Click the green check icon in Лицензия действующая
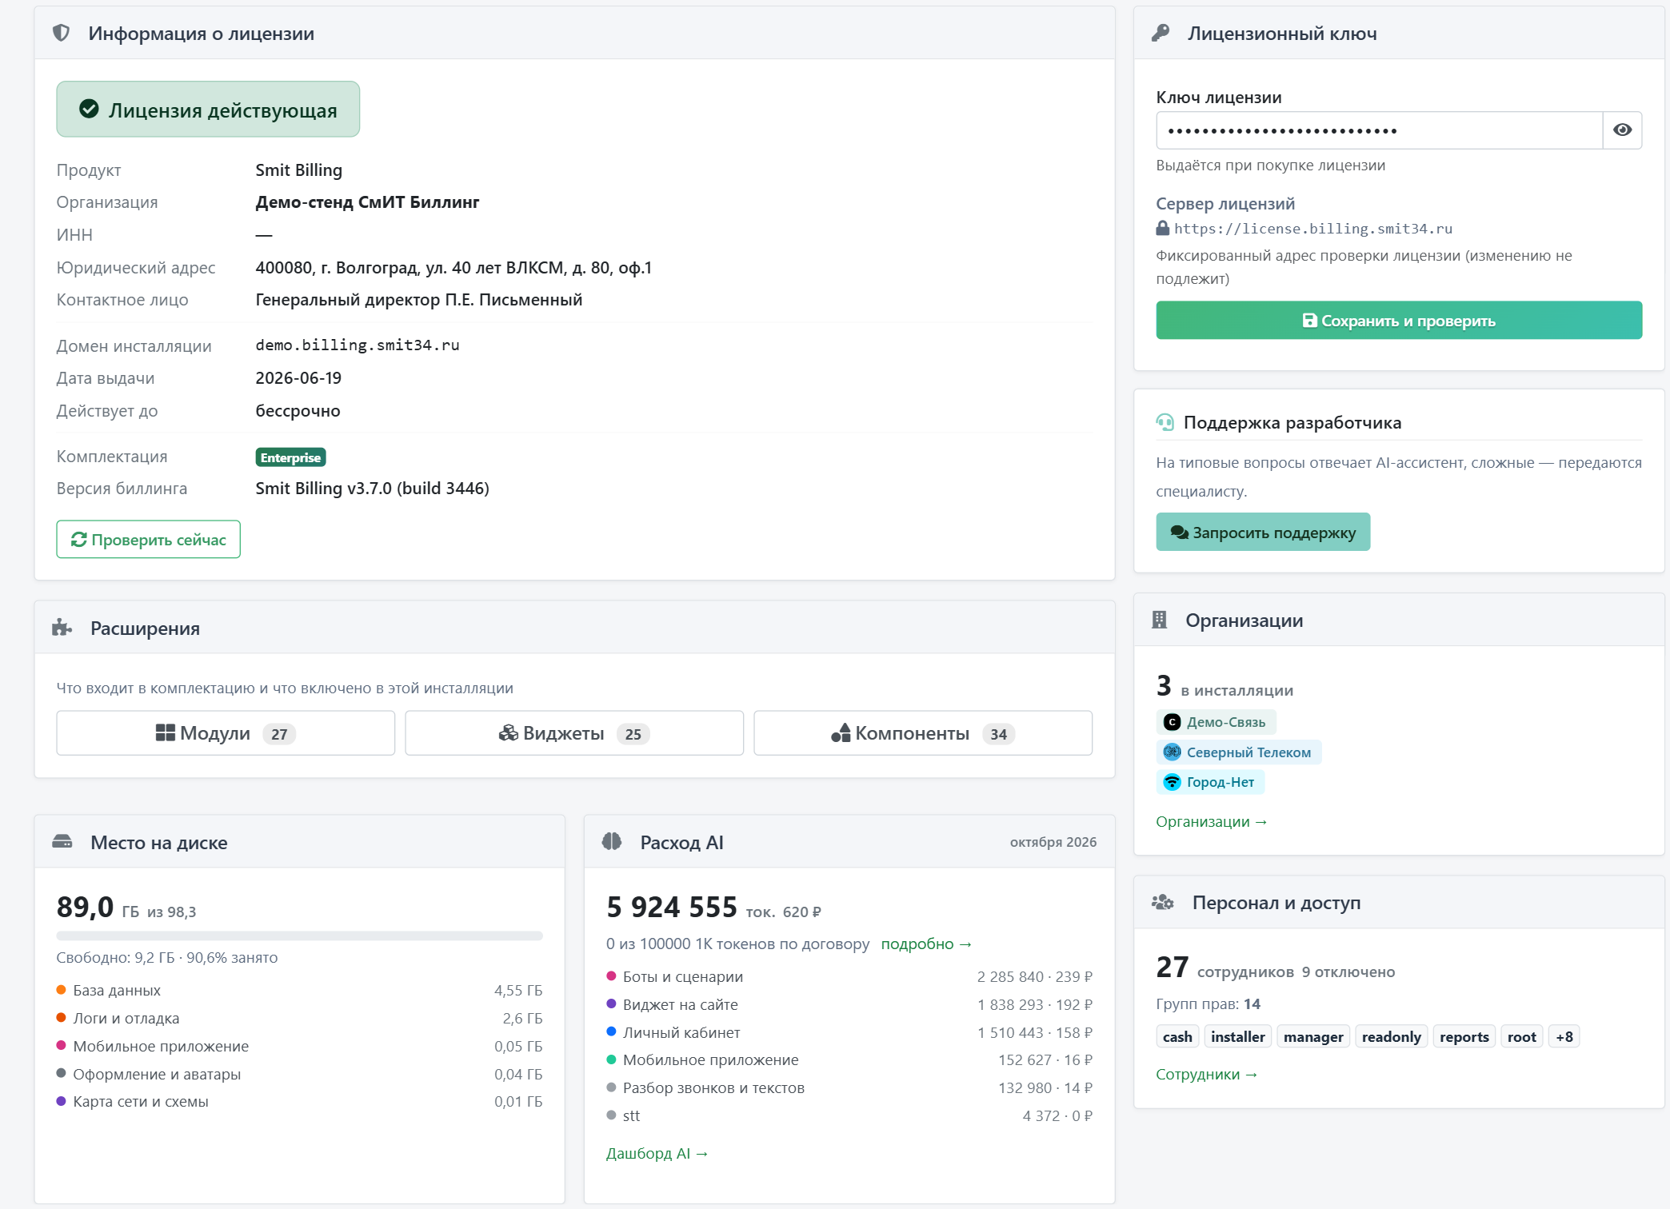 point(89,110)
